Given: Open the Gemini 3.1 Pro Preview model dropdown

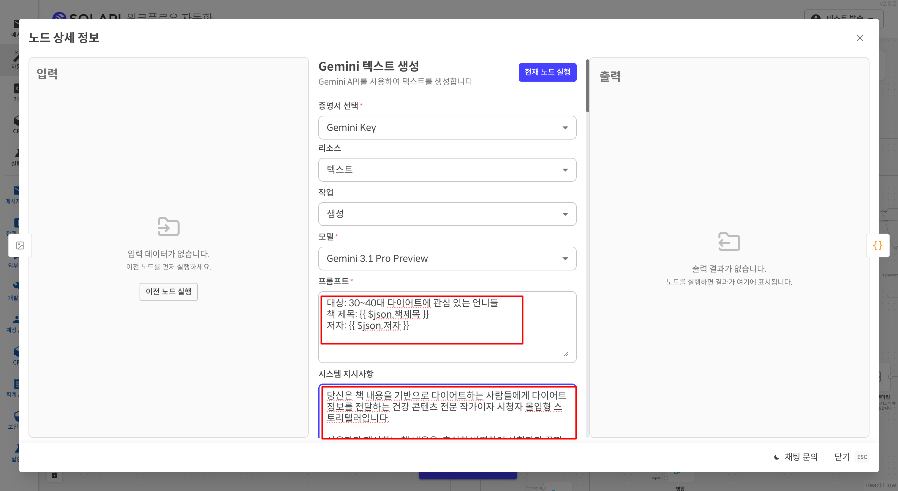Looking at the screenshot, I should [447, 259].
